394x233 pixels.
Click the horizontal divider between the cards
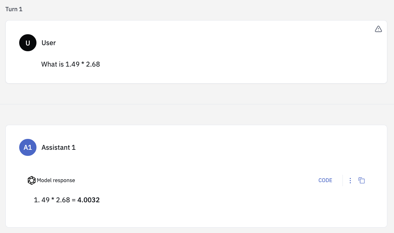click(x=197, y=104)
